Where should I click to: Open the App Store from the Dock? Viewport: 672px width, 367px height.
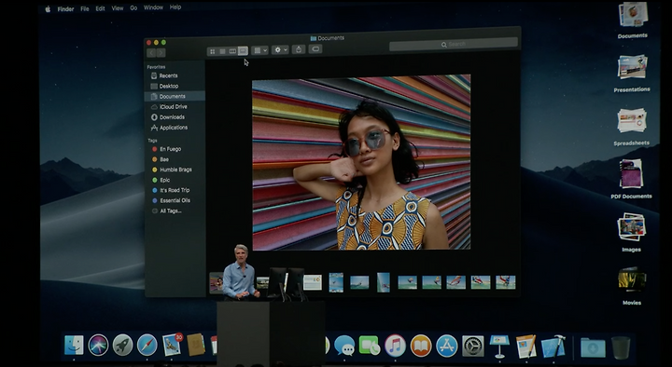point(446,346)
